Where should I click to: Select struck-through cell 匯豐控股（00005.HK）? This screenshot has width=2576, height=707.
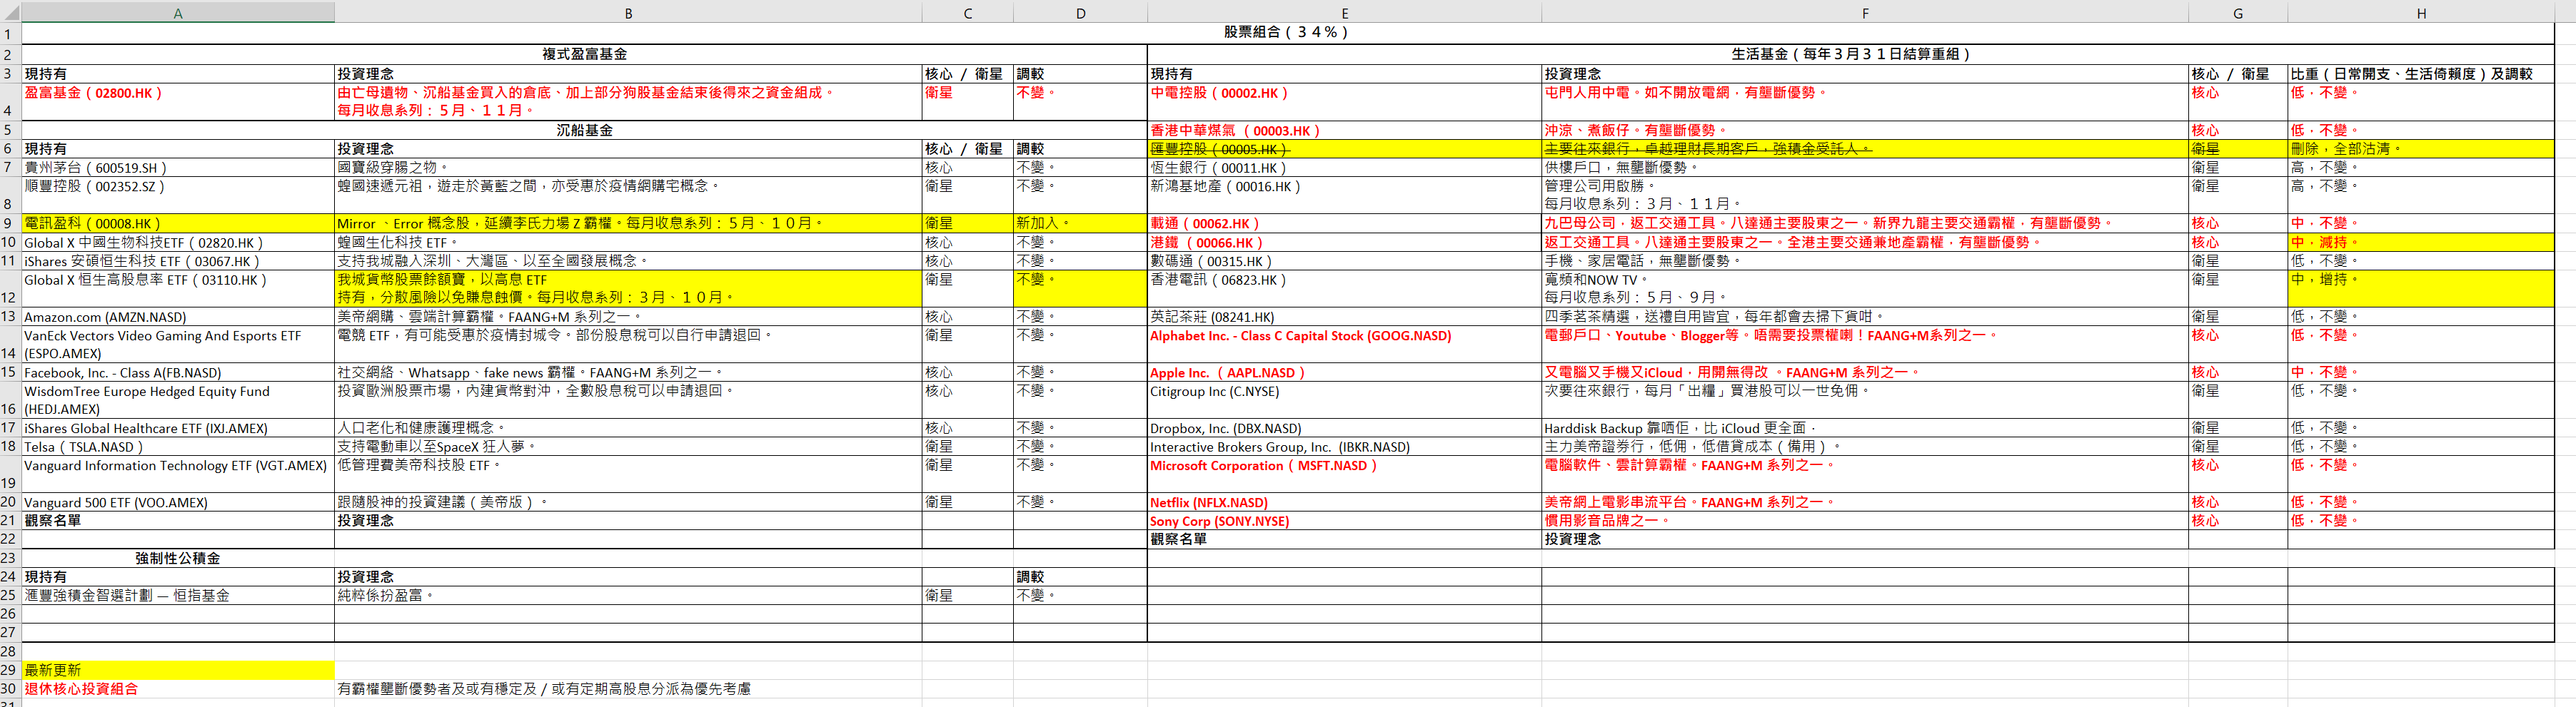click(1344, 149)
